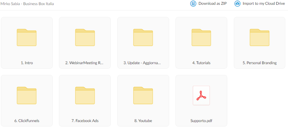288x131 pixels.
Task: Open the 2. WebinarMeeting folder icon
Action: pyautogui.click(x=85, y=37)
